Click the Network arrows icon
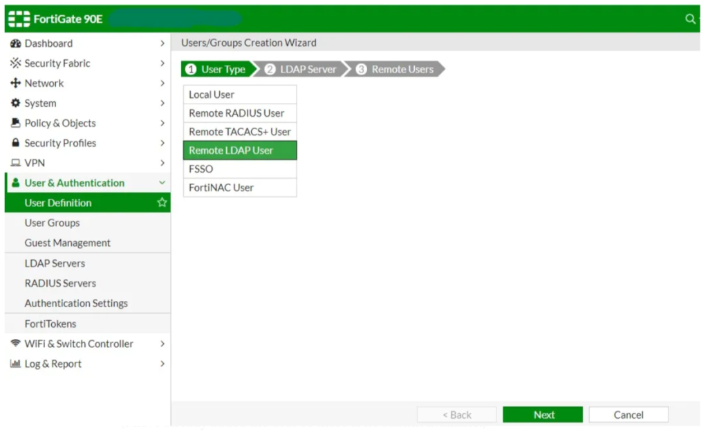 [15, 83]
